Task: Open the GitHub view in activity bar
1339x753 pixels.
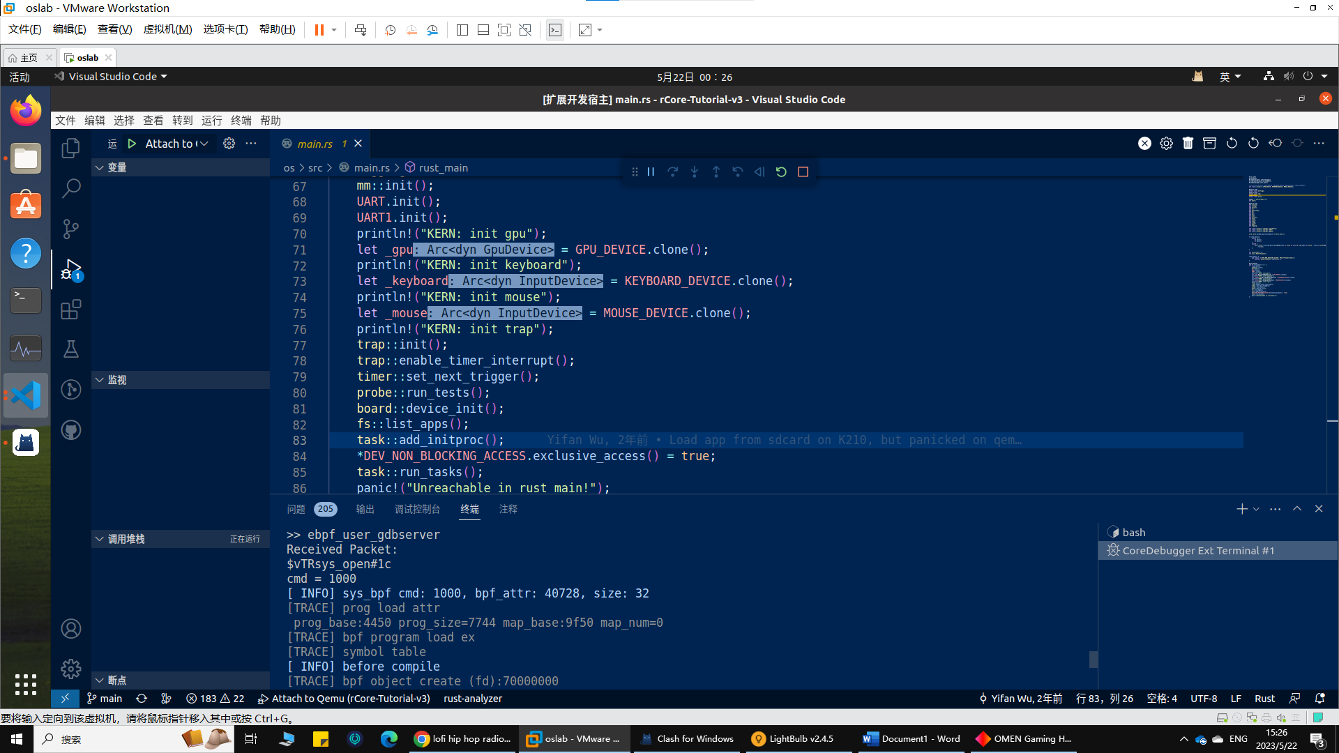Action: (70, 430)
